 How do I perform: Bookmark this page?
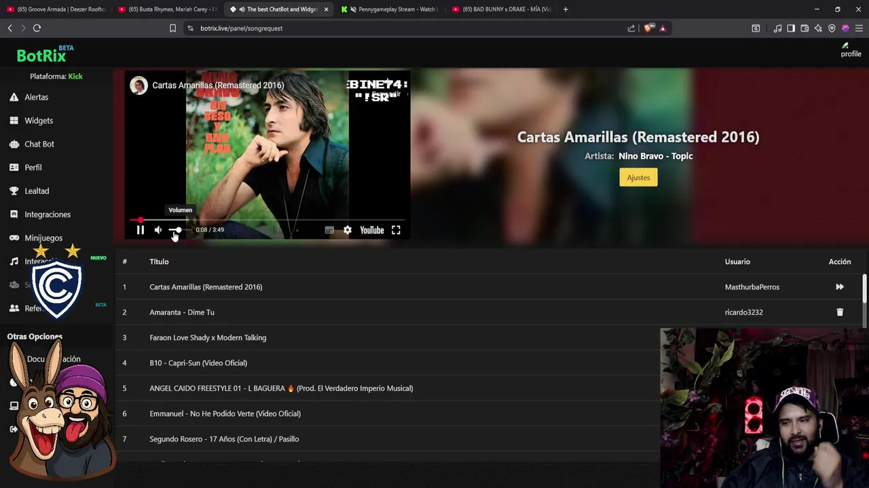[x=172, y=28]
